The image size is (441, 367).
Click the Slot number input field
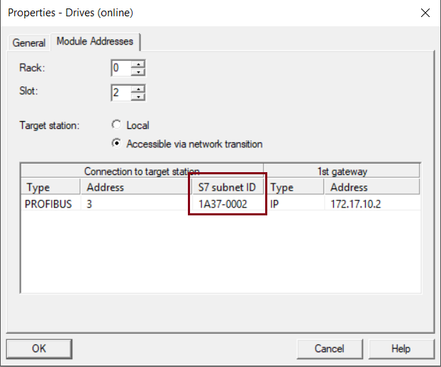[121, 92]
